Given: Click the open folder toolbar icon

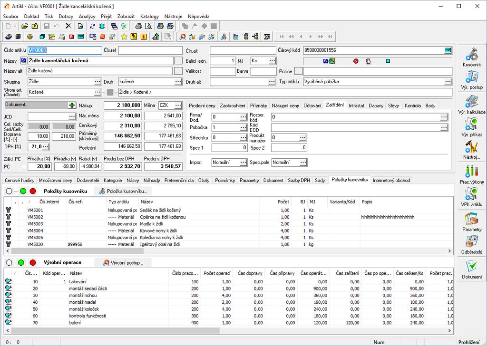Looking at the screenshot, I should tap(25, 26).
